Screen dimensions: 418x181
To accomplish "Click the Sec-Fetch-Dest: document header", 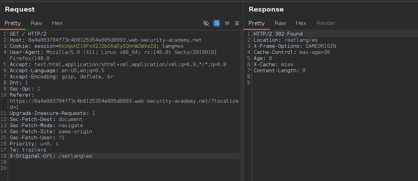I will [x=46, y=119].
